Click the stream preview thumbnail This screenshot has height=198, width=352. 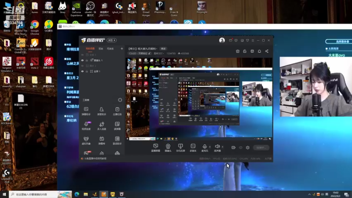[x=199, y=99]
